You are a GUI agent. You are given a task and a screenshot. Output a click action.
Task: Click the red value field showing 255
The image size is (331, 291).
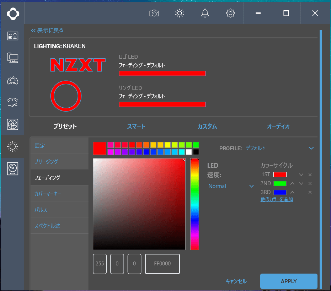pos(100,264)
